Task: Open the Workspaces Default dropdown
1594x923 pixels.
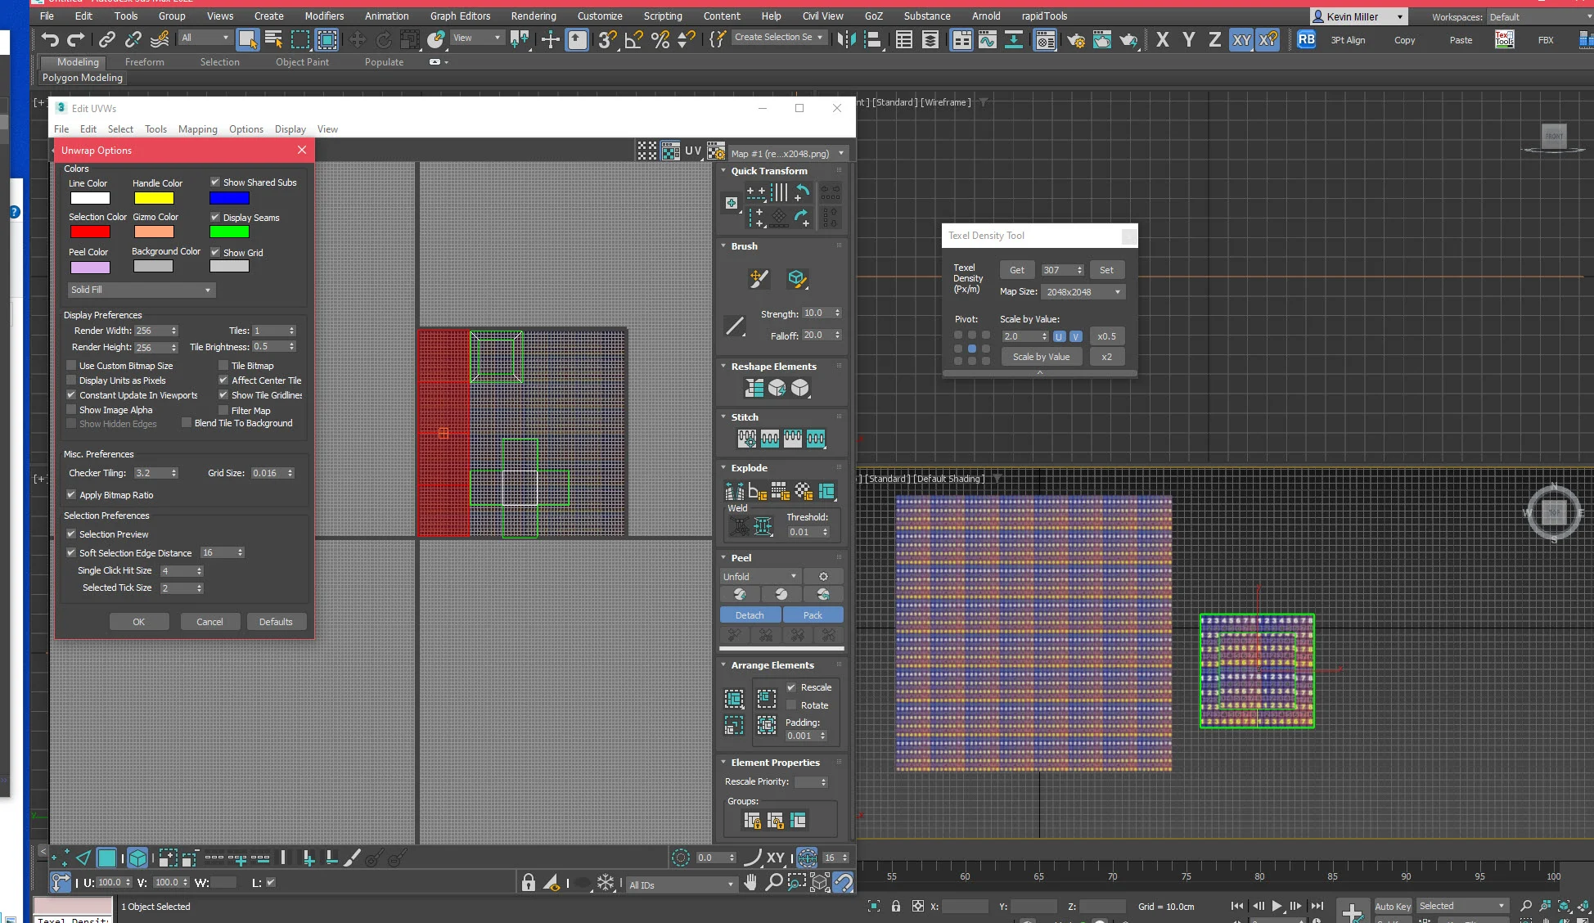Action: tap(1538, 17)
